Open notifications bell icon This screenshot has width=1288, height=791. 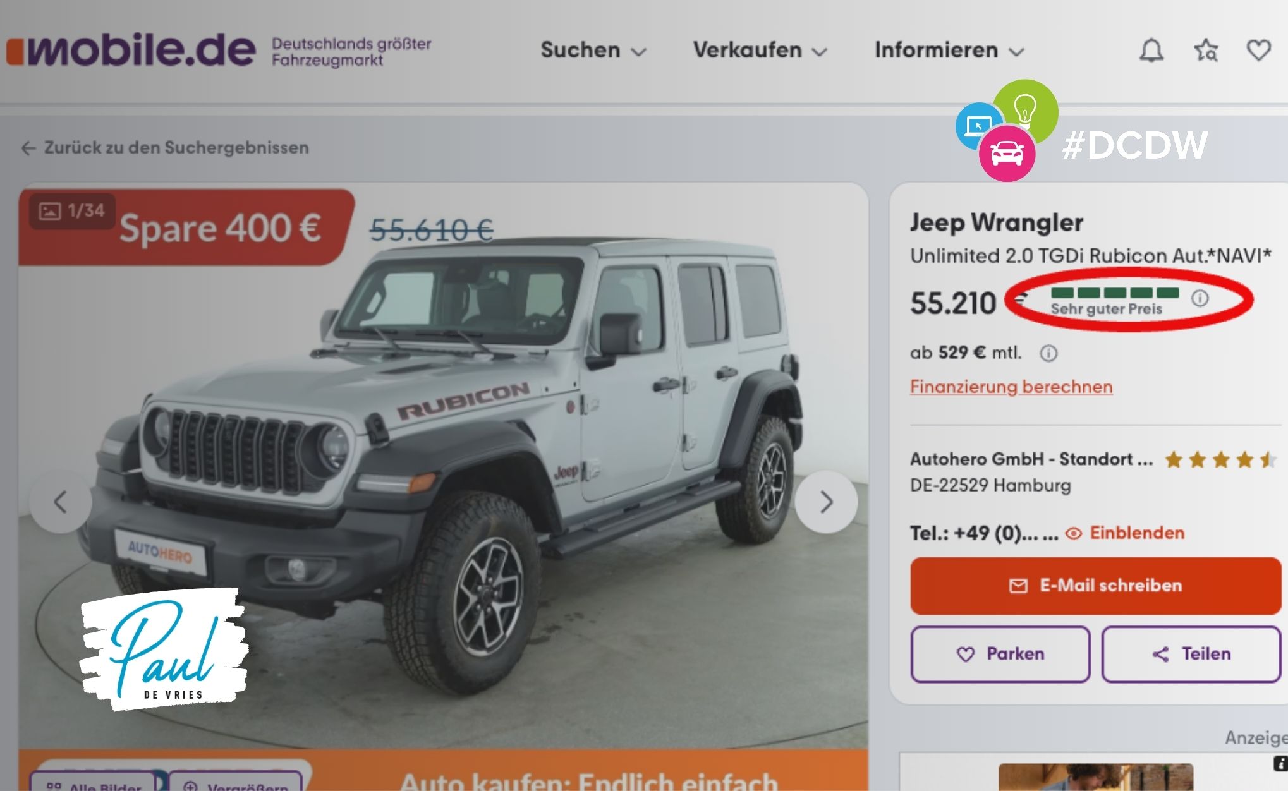(1151, 50)
